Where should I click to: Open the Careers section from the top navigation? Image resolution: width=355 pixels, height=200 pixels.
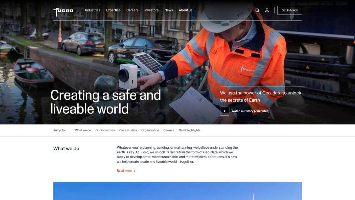tap(132, 10)
